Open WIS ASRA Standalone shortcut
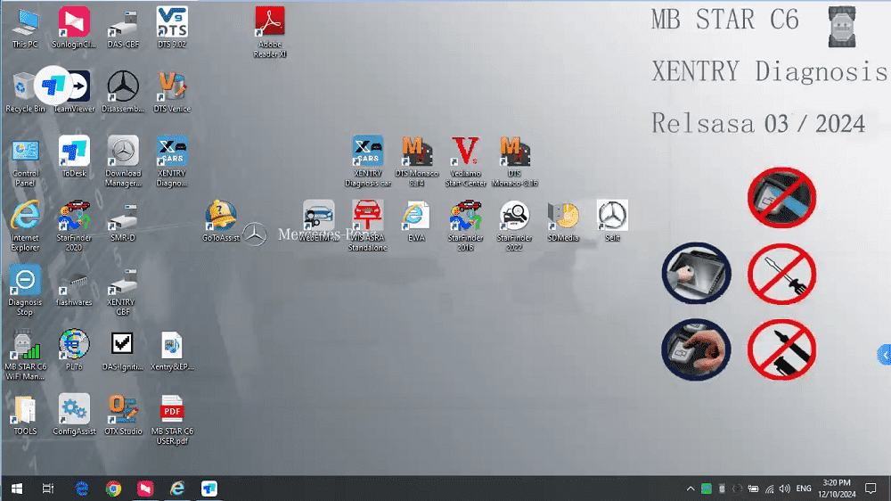Screen dimensions: 891x501 coord(368,226)
